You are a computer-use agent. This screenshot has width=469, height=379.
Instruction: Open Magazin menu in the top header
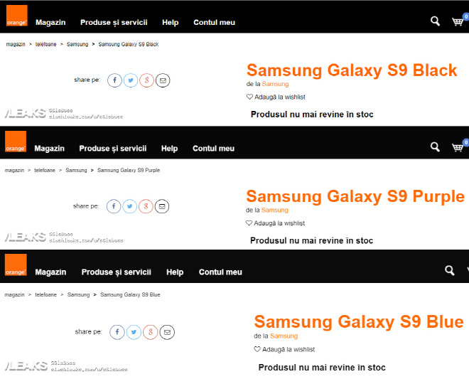click(x=50, y=23)
